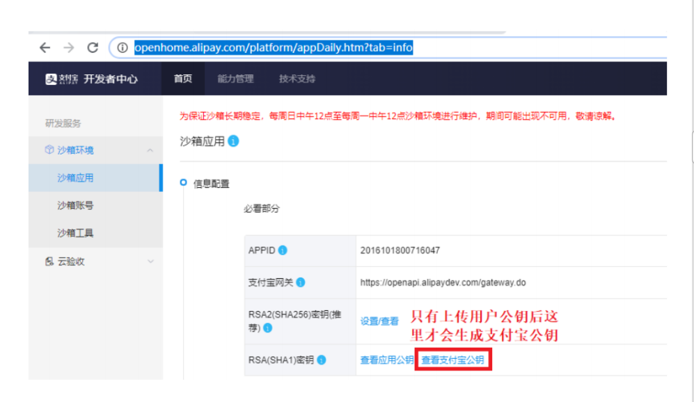Viewport: 694px width, 402px height.
Task: Select APPID value 2016101800716047
Action: pos(400,250)
